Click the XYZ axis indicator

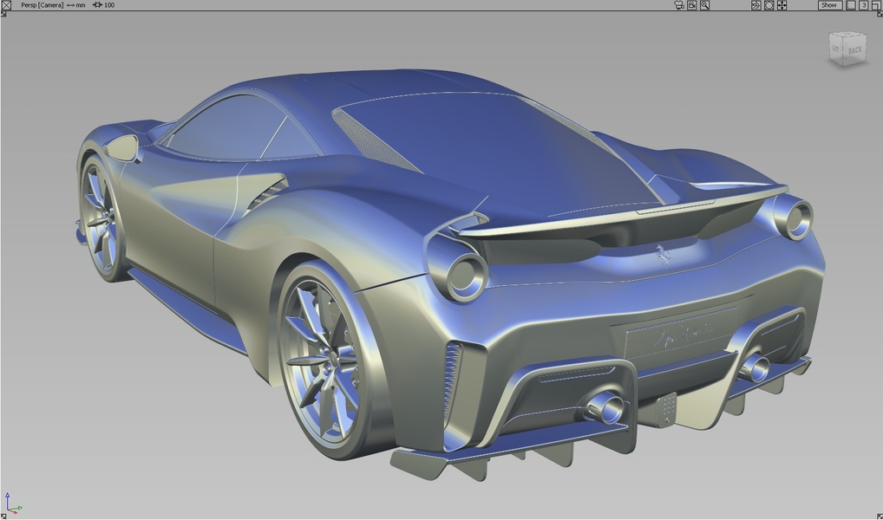12,504
